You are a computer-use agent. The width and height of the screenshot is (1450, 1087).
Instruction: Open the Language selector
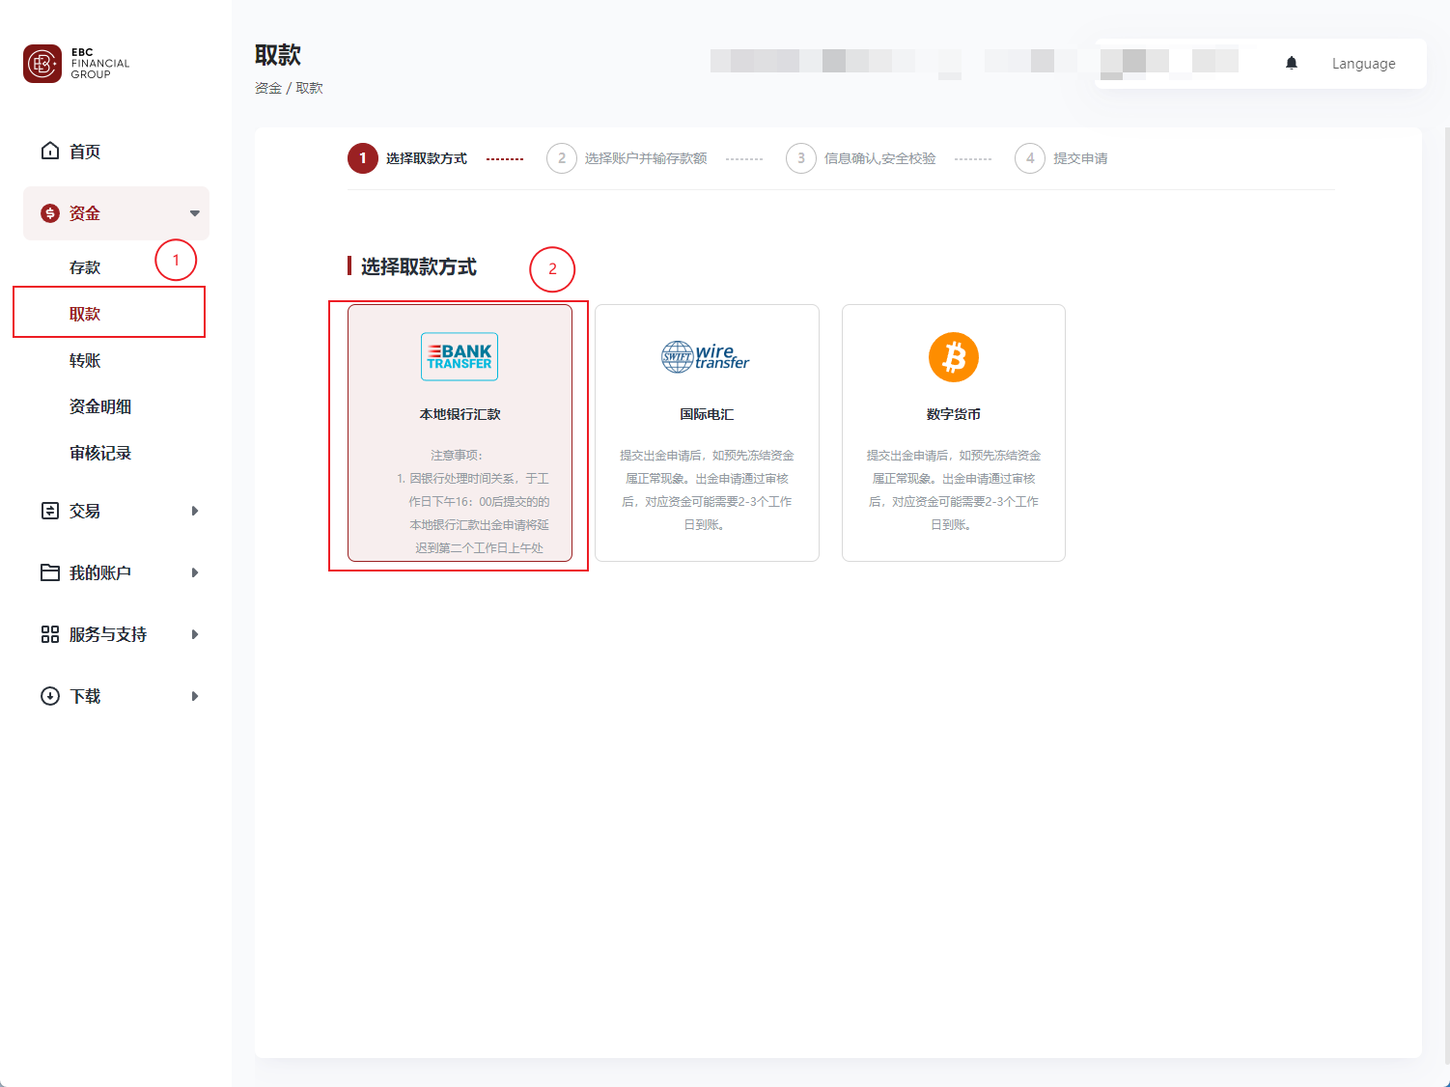click(x=1363, y=64)
